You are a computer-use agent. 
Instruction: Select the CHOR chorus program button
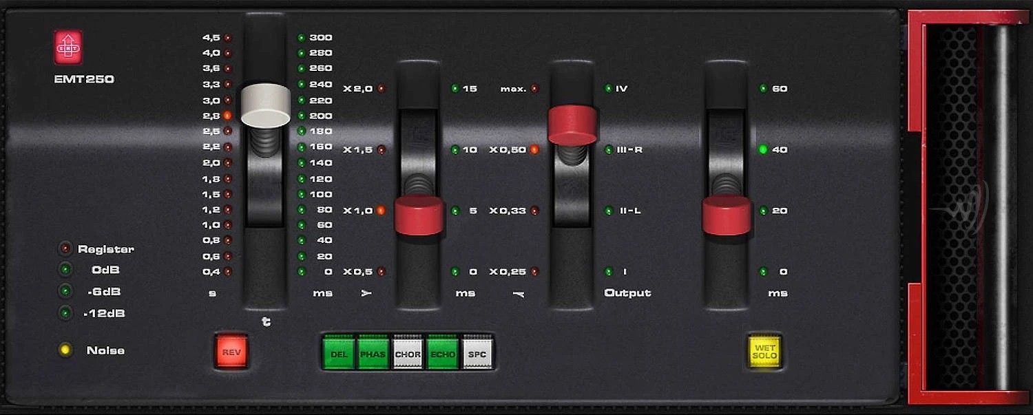point(408,354)
